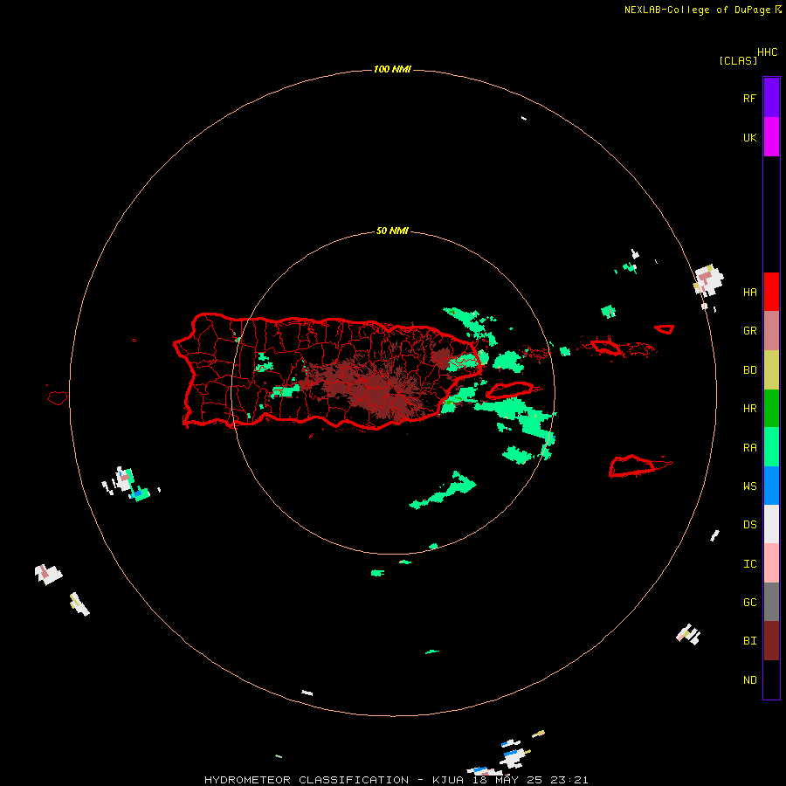
Task: Click the "BI" legend label
Action: [x=749, y=641]
